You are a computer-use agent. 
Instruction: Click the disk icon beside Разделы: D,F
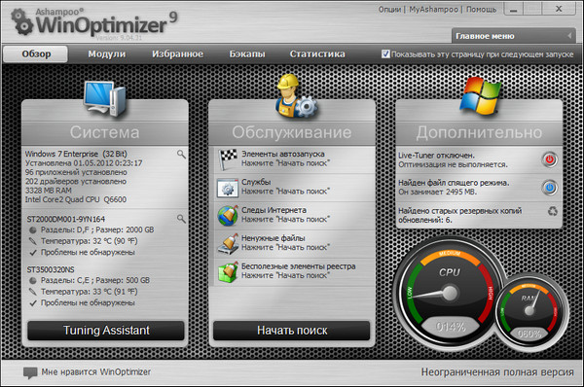(33, 230)
